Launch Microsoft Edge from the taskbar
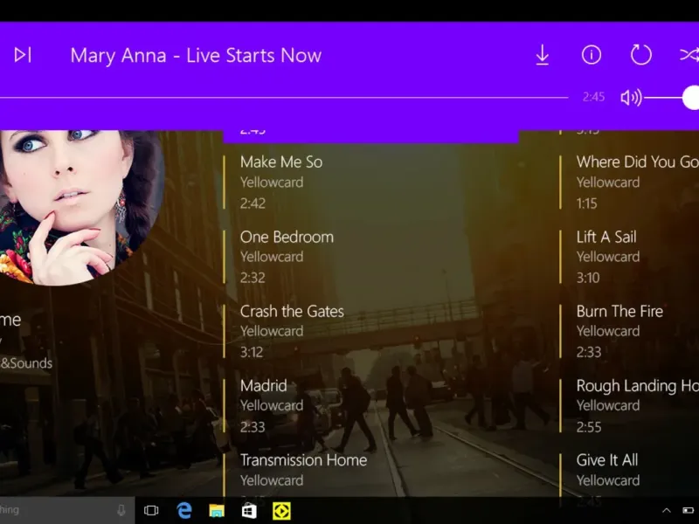 pyautogui.click(x=184, y=510)
